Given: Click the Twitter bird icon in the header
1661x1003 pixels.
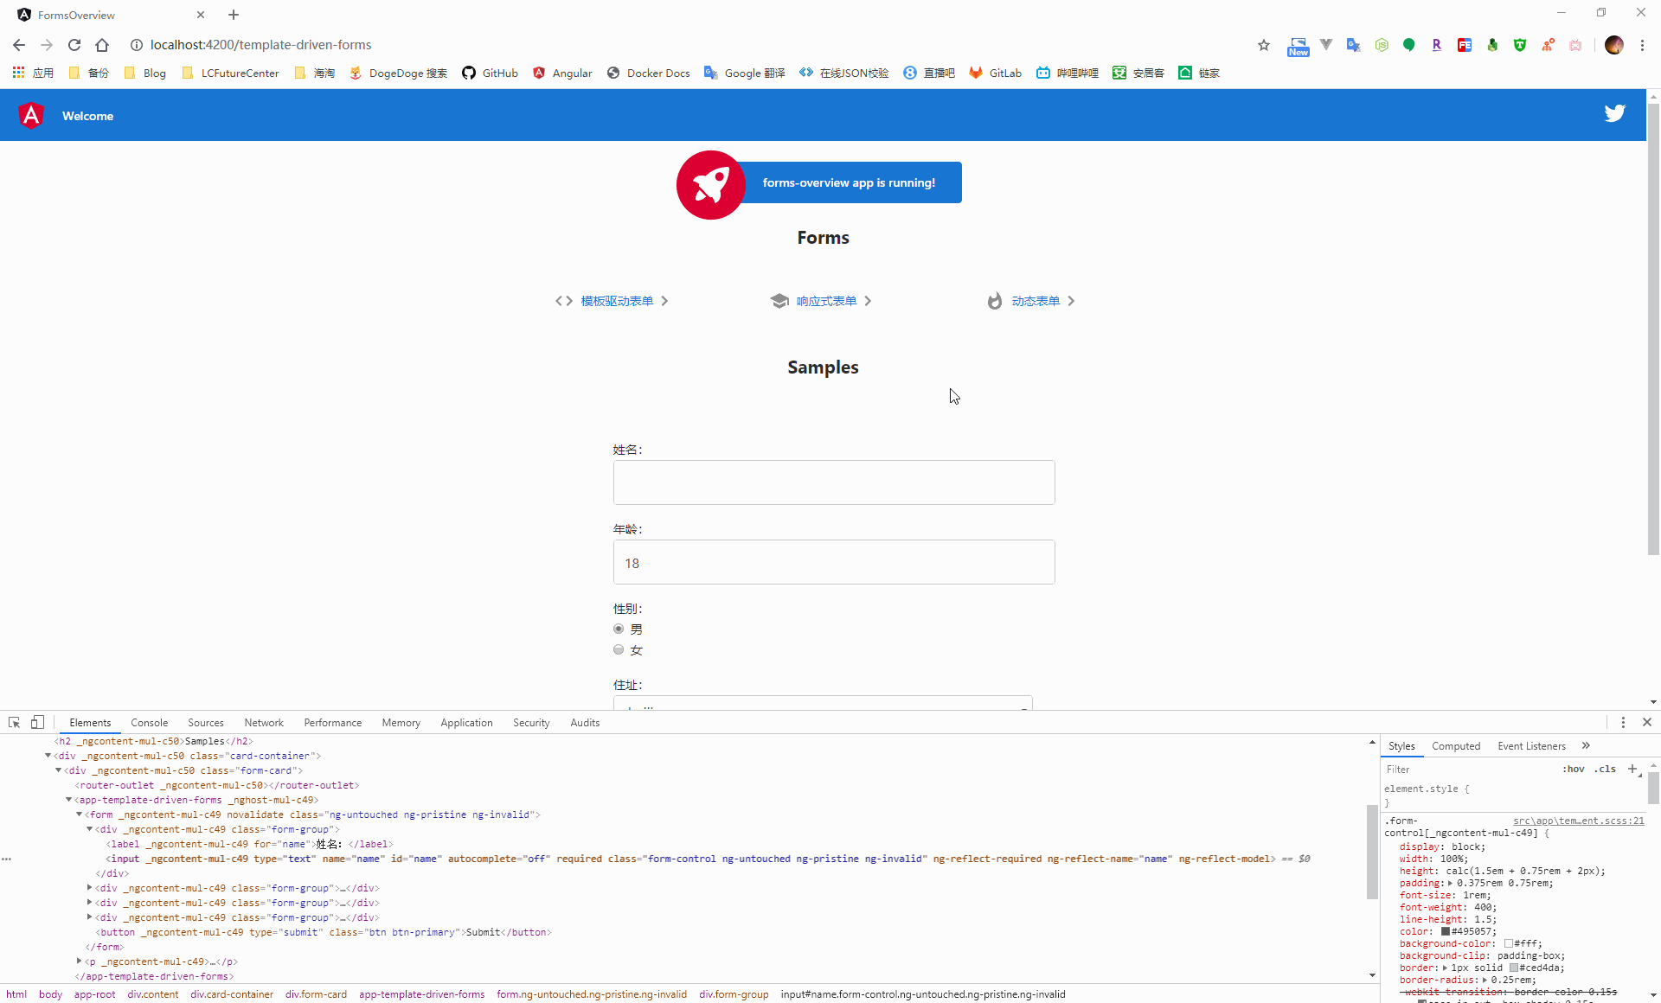Looking at the screenshot, I should (1614, 114).
